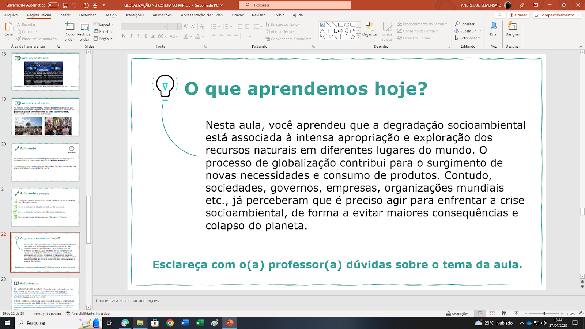
Task: Click the save icon in the title bar
Action: (x=65, y=5)
